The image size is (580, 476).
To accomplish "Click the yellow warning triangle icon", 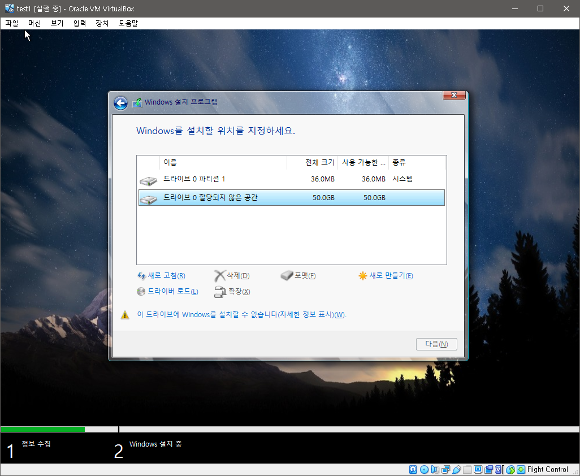I will 125,315.
